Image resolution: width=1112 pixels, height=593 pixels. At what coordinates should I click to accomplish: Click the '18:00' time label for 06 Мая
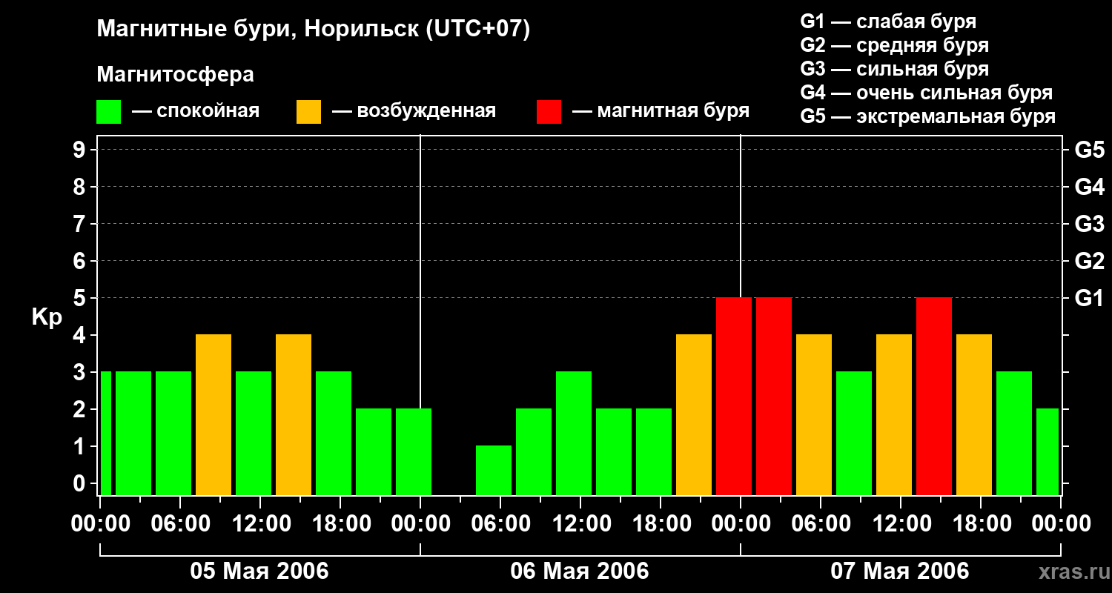pyautogui.click(x=661, y=524)
